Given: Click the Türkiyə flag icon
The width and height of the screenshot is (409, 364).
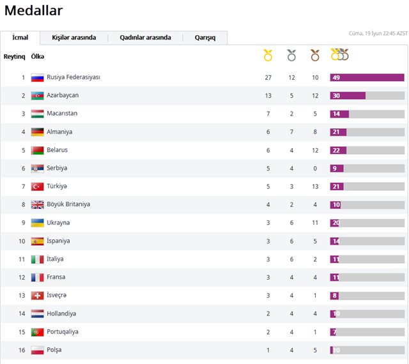Looking at the screenshot, I should (x=37, y=186).
